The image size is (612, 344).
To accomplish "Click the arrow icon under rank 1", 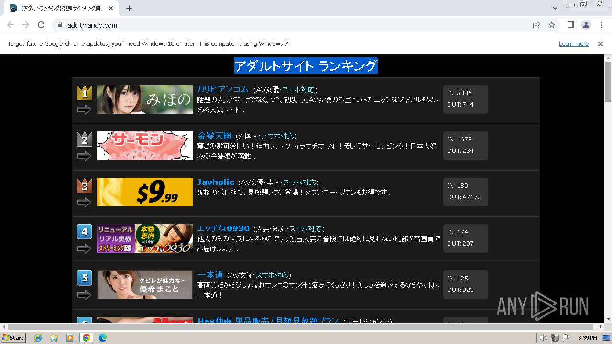I will click(x=84, y=110).
